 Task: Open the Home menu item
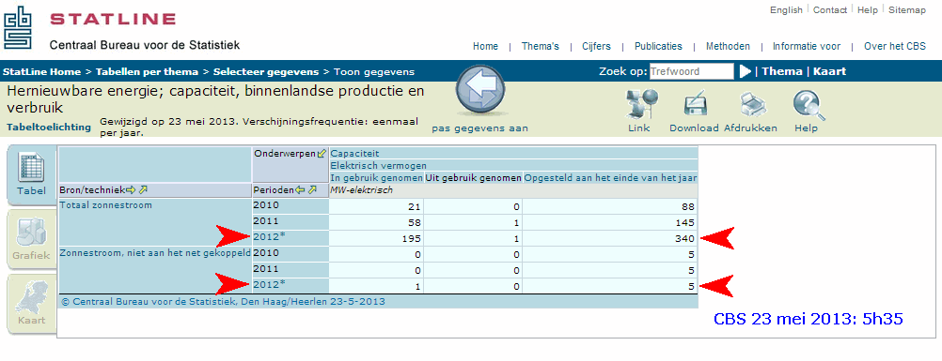coord(485,46)
